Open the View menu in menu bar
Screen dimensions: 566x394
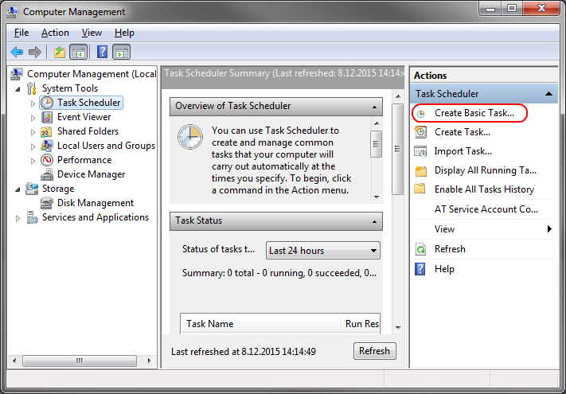92,33
